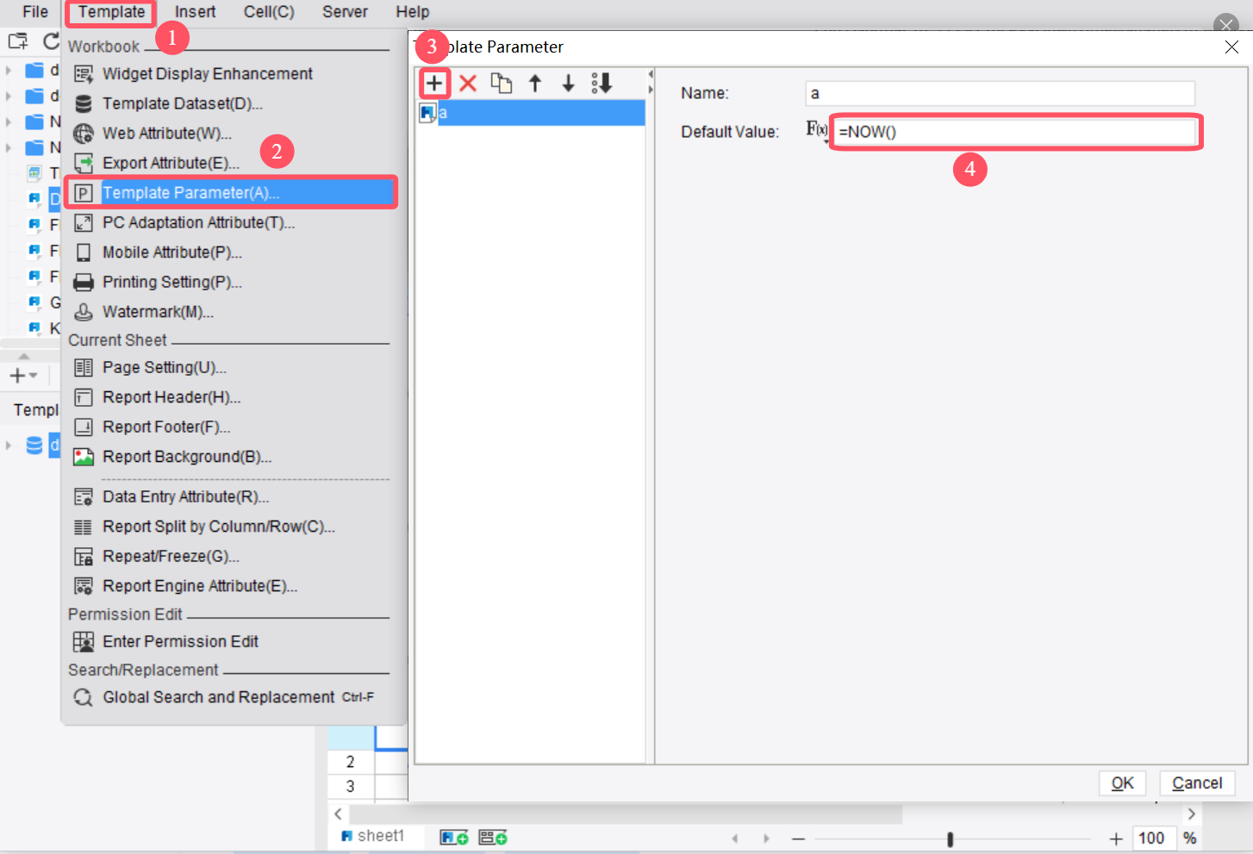
Task: Click the Name input field
Action: tap(1001, 93)
